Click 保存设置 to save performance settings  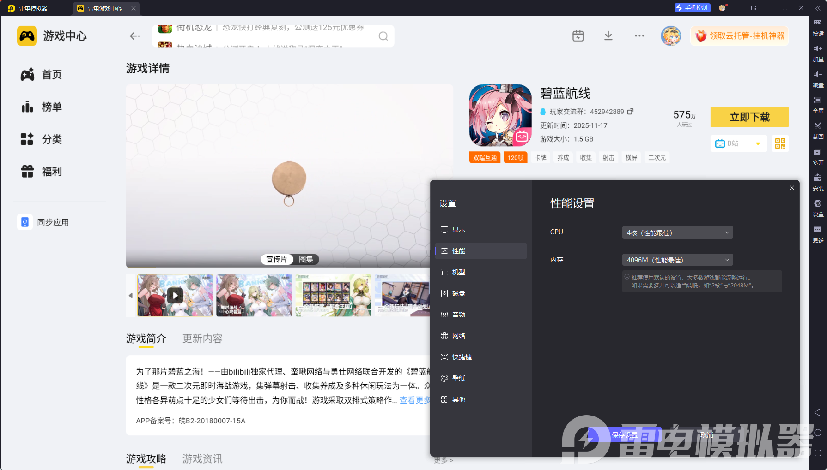625,434
